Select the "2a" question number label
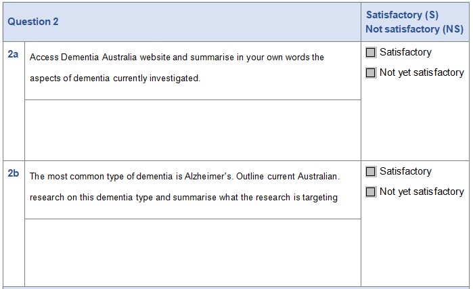The image size is (473, 289). [14, 54]
